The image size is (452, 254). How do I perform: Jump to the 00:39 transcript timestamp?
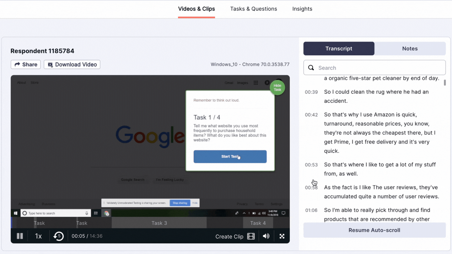point(311,92)
